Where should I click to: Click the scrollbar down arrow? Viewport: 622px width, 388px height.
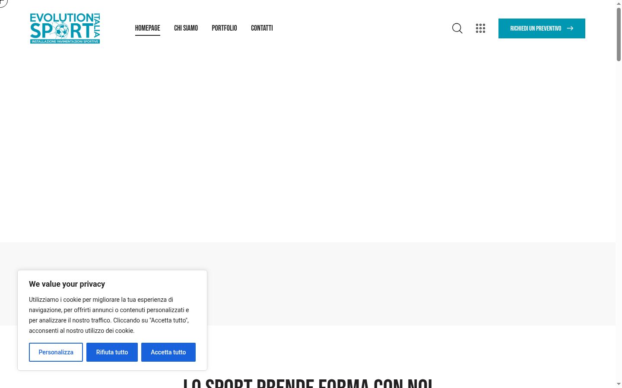[619, 384]
